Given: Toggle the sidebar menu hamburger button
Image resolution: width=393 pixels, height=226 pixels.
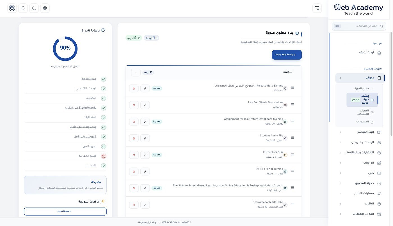Looking at the screenshot, I should (317, 8).
